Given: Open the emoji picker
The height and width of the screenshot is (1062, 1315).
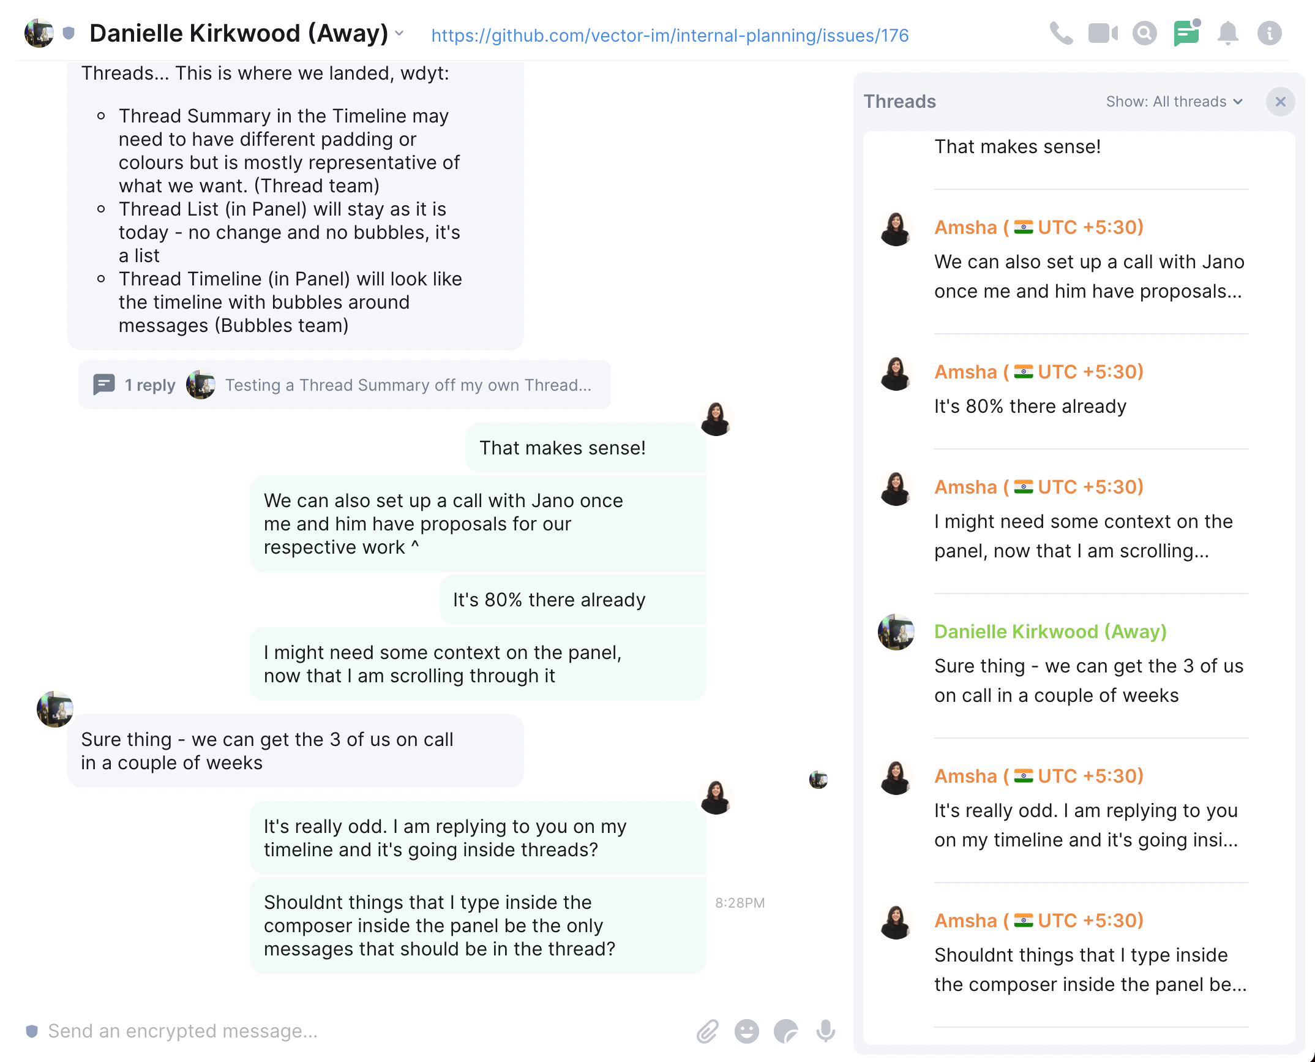Looking at the screenshot, I should click(747, 1031).
